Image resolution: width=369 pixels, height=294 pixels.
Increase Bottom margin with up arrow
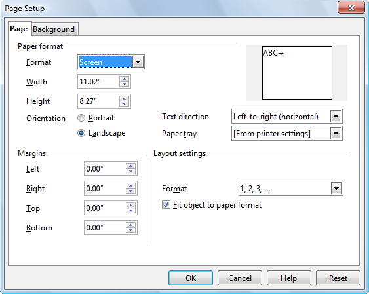tap(131, 225)
